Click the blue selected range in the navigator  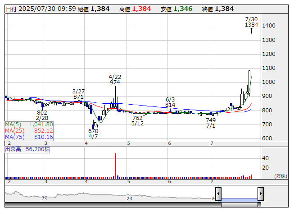239,199
